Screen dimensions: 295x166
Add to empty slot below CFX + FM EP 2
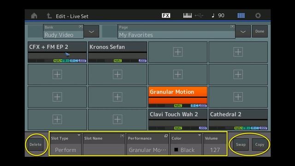pyautogui.click(x=57, y=75)
